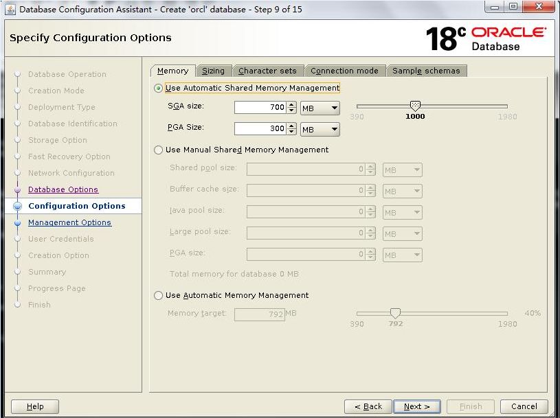Click the Creation Mode step label
560x418 pixels.
coord(56,91)
